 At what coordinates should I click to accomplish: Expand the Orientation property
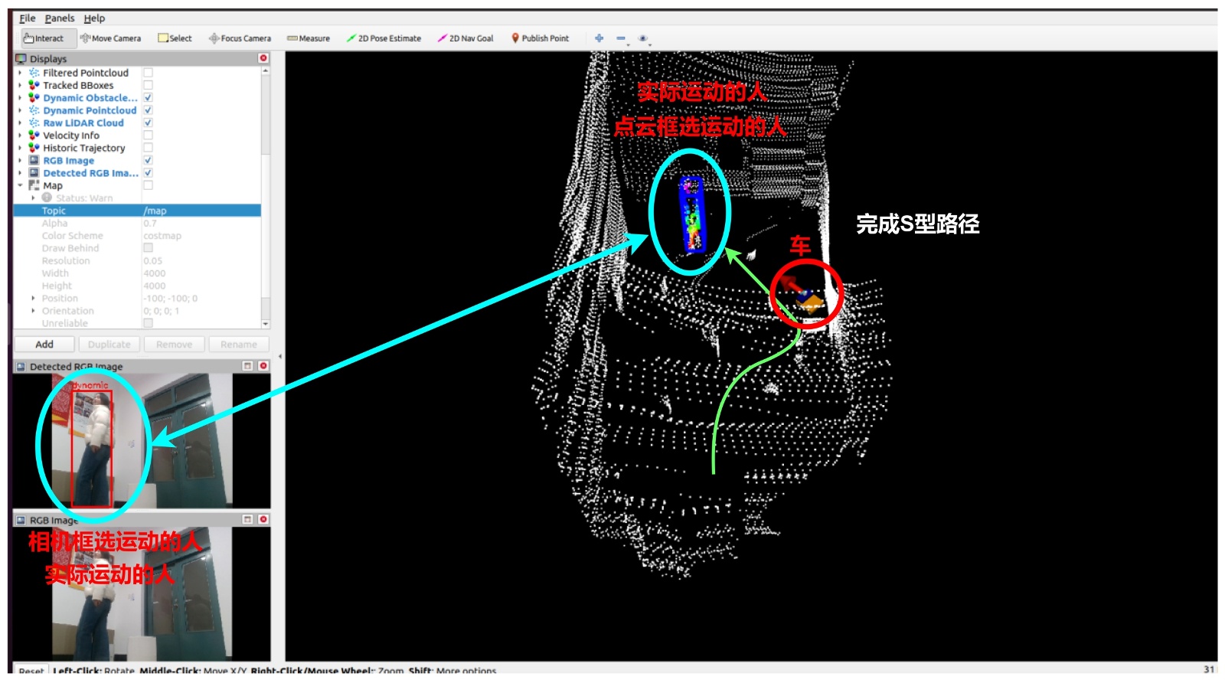[x=33, y=311]
